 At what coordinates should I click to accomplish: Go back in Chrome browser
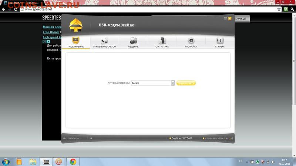click(x=4, y=9)
